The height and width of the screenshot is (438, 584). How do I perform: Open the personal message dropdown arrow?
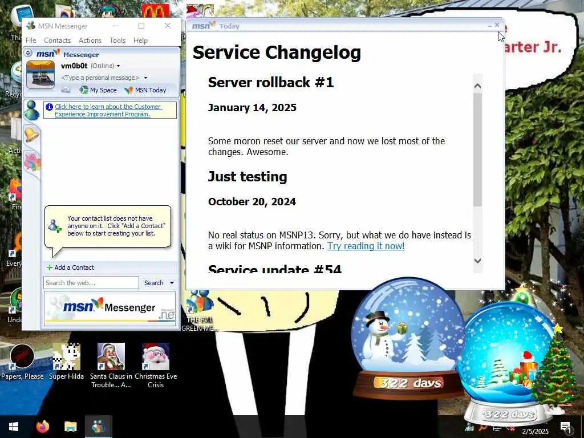[145, 78]
